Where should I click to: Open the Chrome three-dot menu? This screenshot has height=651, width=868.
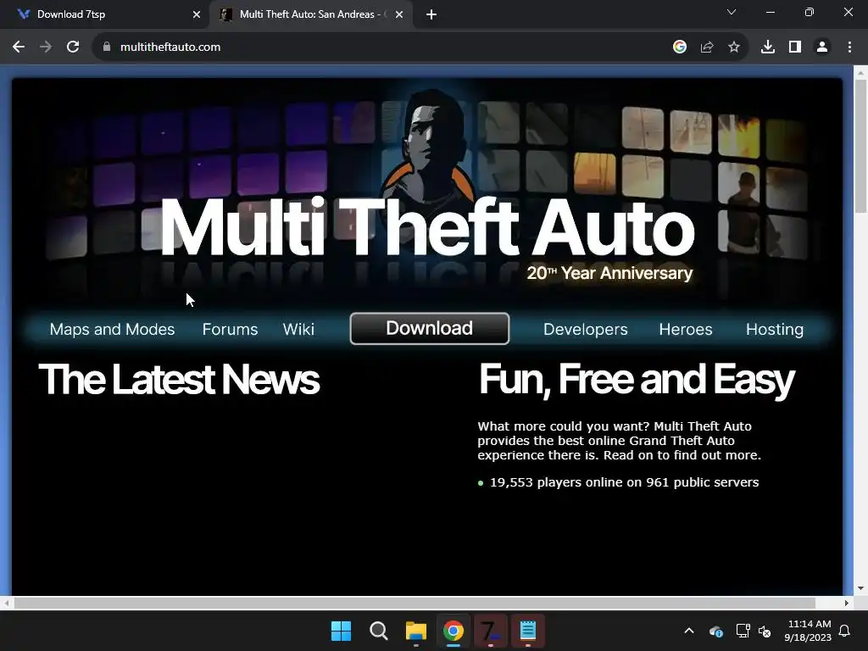(849, 47)
